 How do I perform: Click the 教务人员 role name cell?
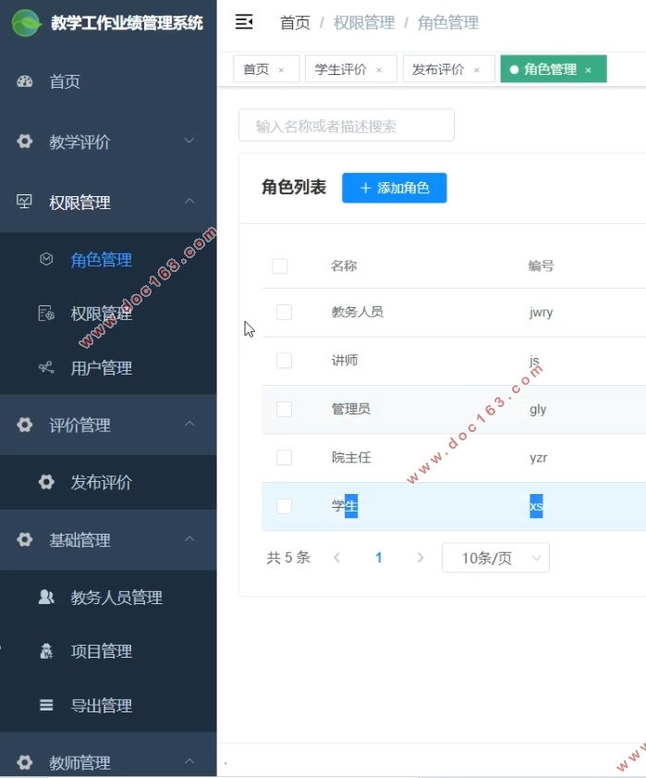[357, 312]
